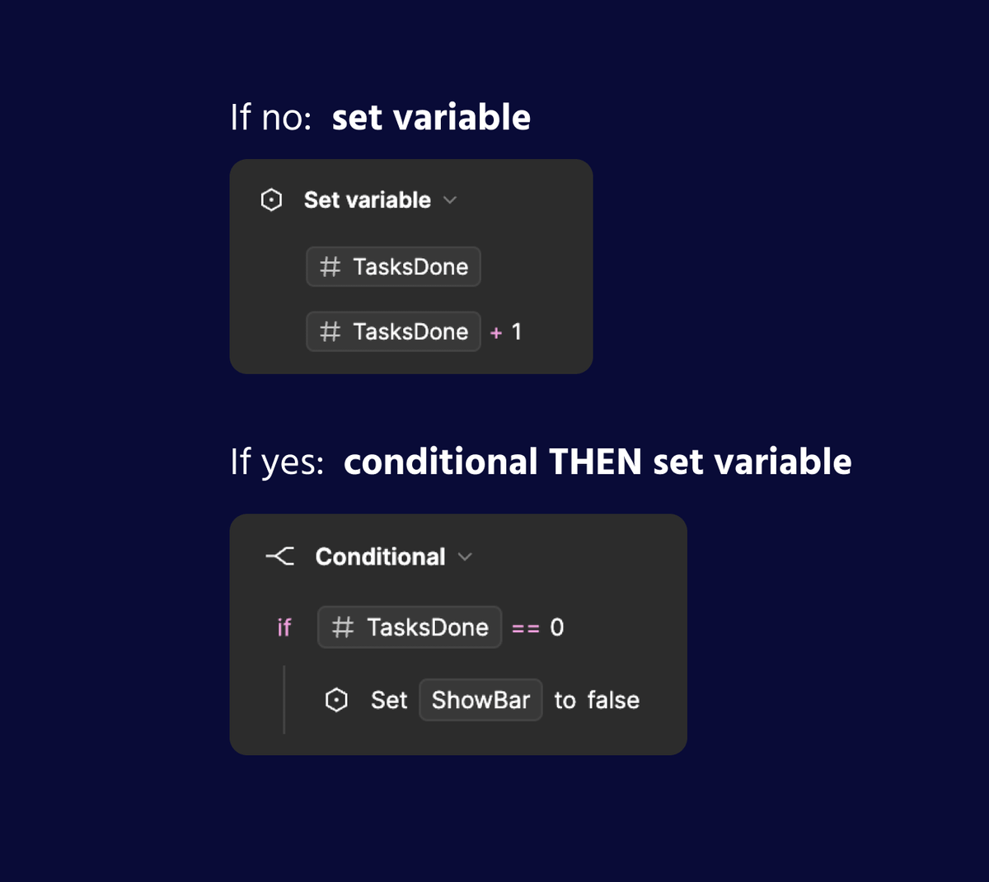
Task: Click the 'Set variable' action title
Action: point(368,200)
